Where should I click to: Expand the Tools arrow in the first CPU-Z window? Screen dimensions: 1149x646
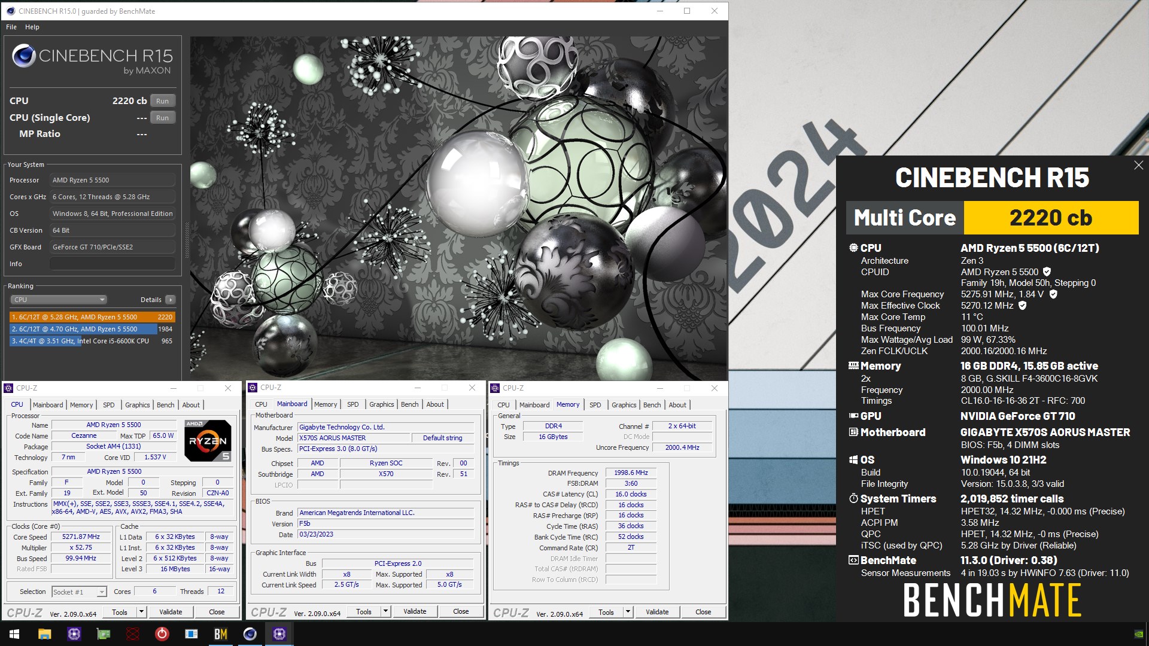[x=142, y=612]
